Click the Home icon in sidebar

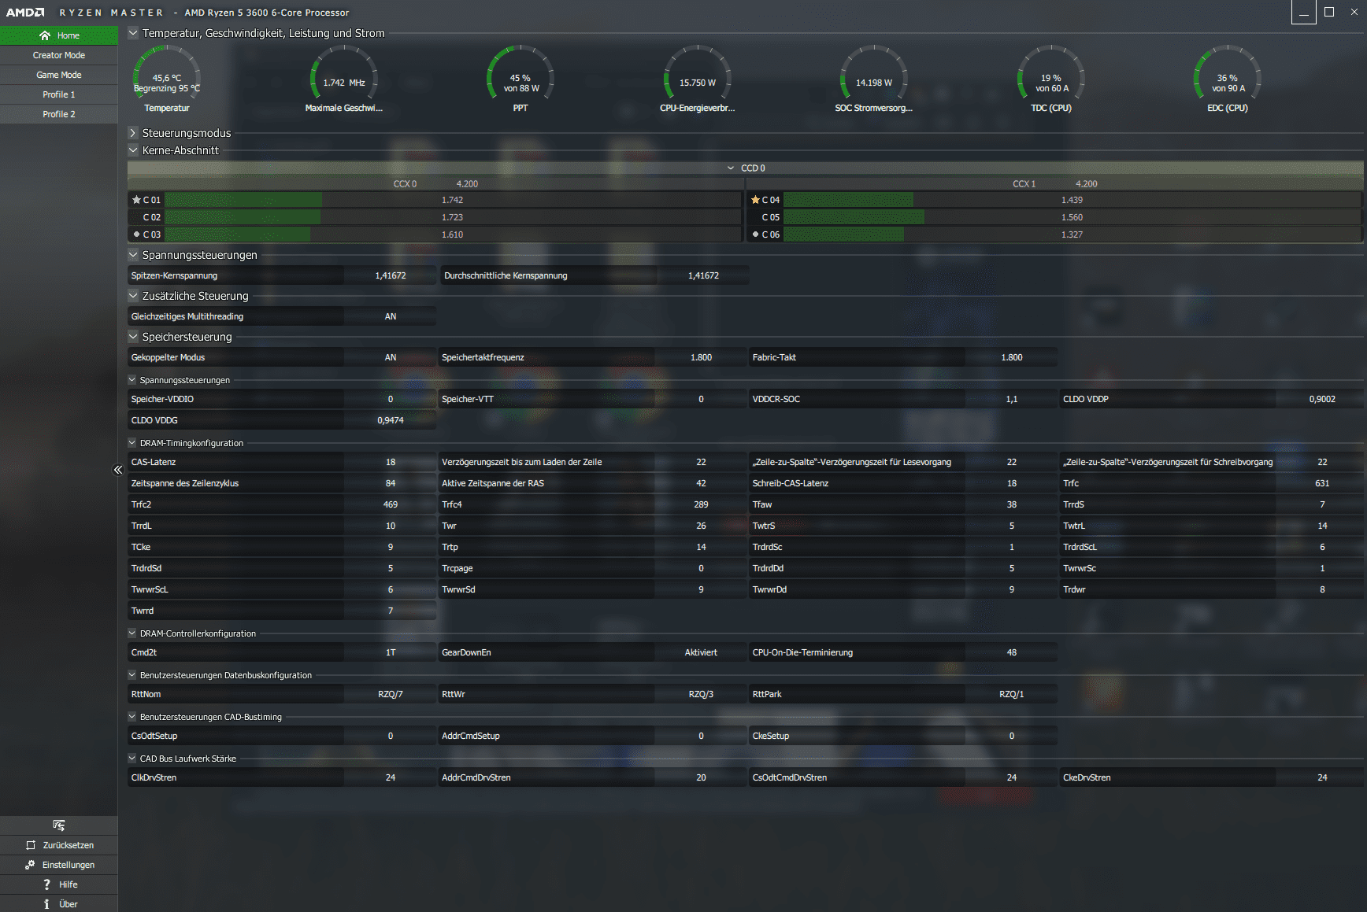(x=45, y=35)
